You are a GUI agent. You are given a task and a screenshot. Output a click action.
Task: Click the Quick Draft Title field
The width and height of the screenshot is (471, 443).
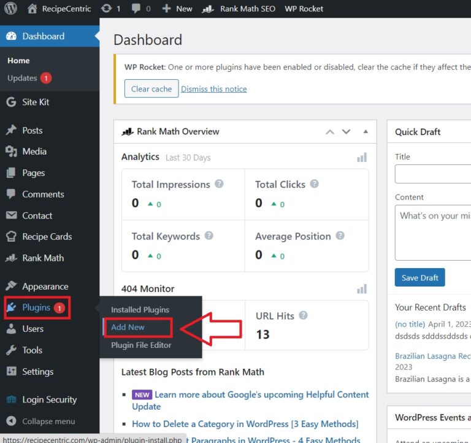click(x=432, y=174)
